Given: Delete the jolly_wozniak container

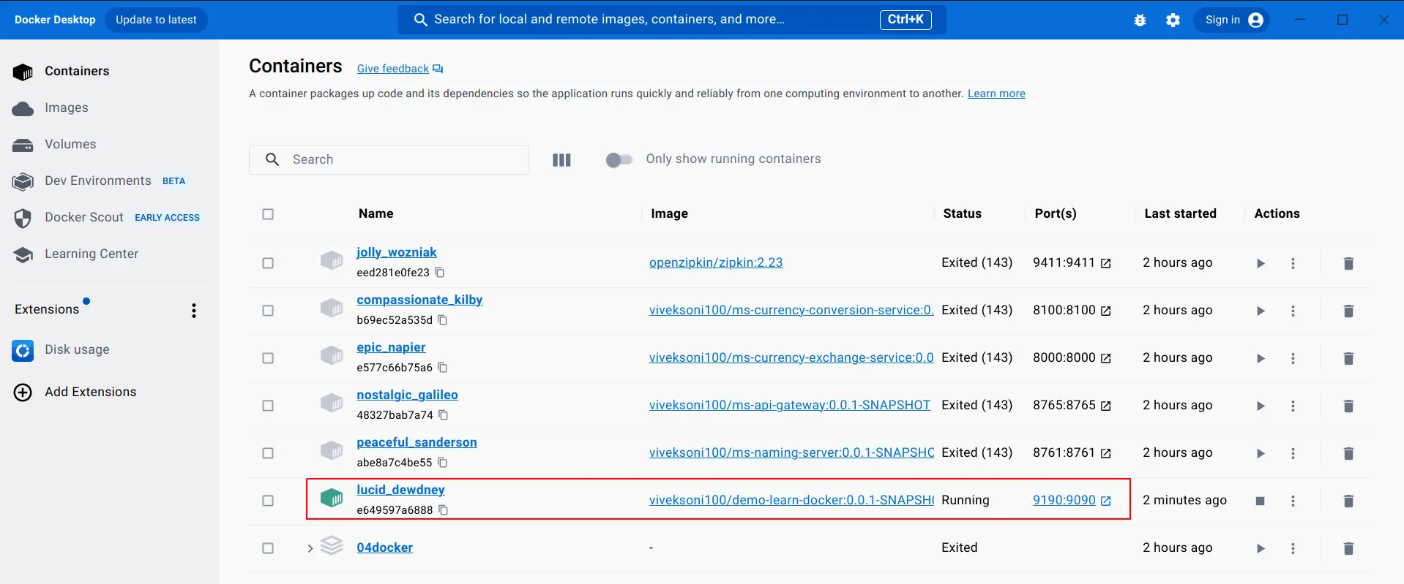Looking at the screenshot, I should pyautogui.click(x=1348, y=263).
